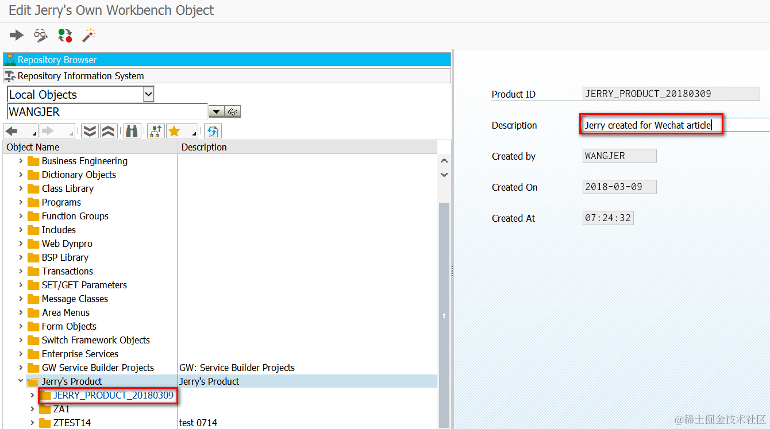The image size is (770, 429).
Task: Click the 'test 0714' description text
Action: click(x=198, y=423)
